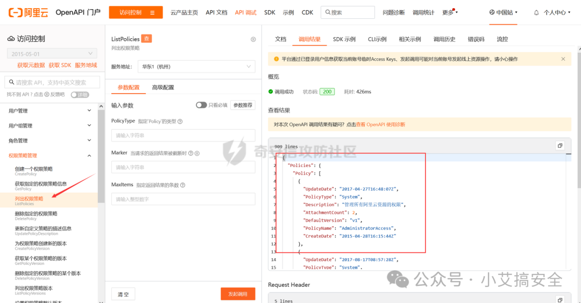Open the 更多 dropdown menu
Viewport: 581px width, 303px height.
[450, 12]
